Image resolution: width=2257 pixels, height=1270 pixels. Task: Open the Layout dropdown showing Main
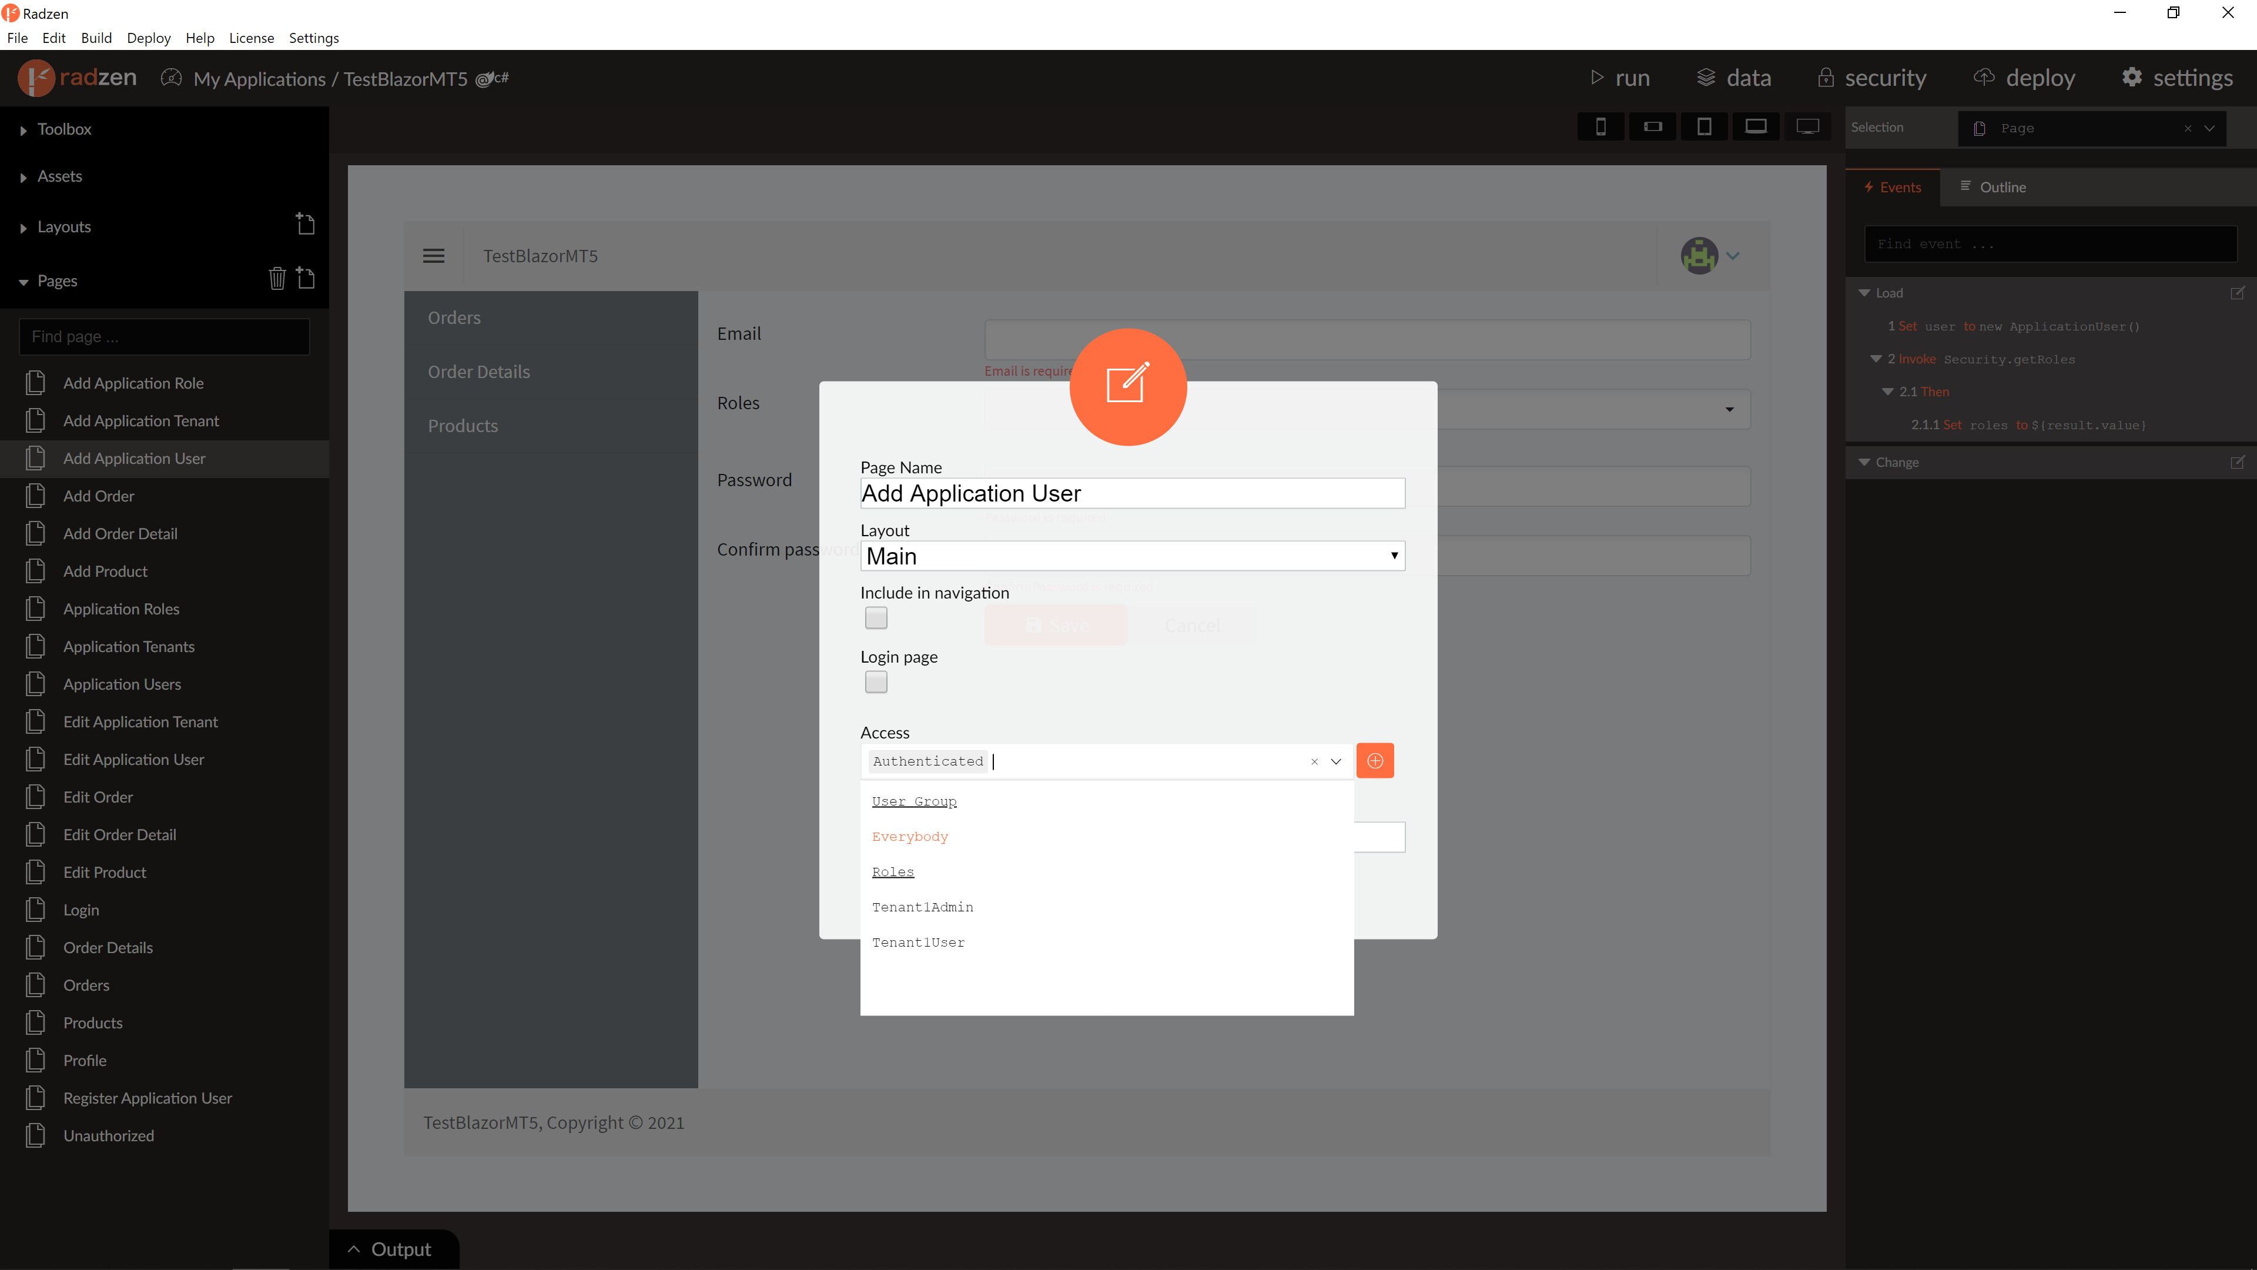click(x=1133, y=556)
